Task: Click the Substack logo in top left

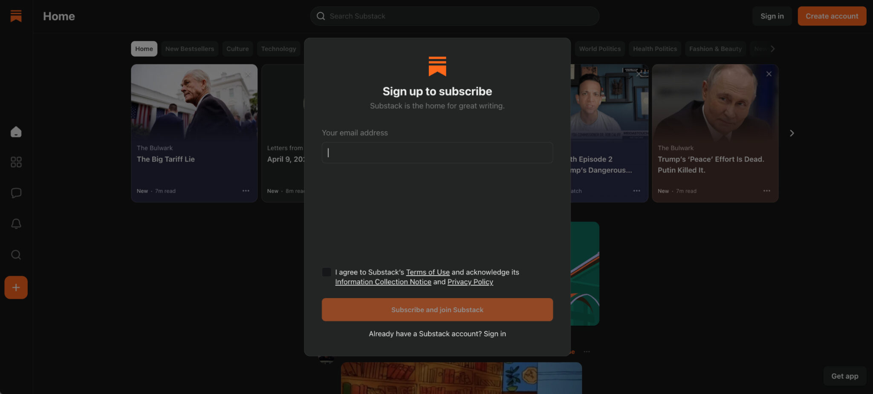Action: click(16, 16)
